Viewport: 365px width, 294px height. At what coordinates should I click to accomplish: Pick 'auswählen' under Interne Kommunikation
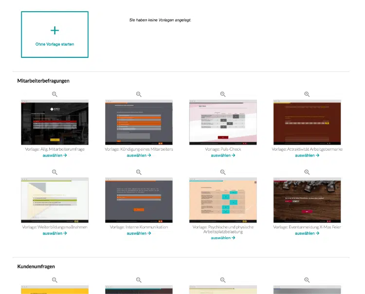[x=139, y=233]
